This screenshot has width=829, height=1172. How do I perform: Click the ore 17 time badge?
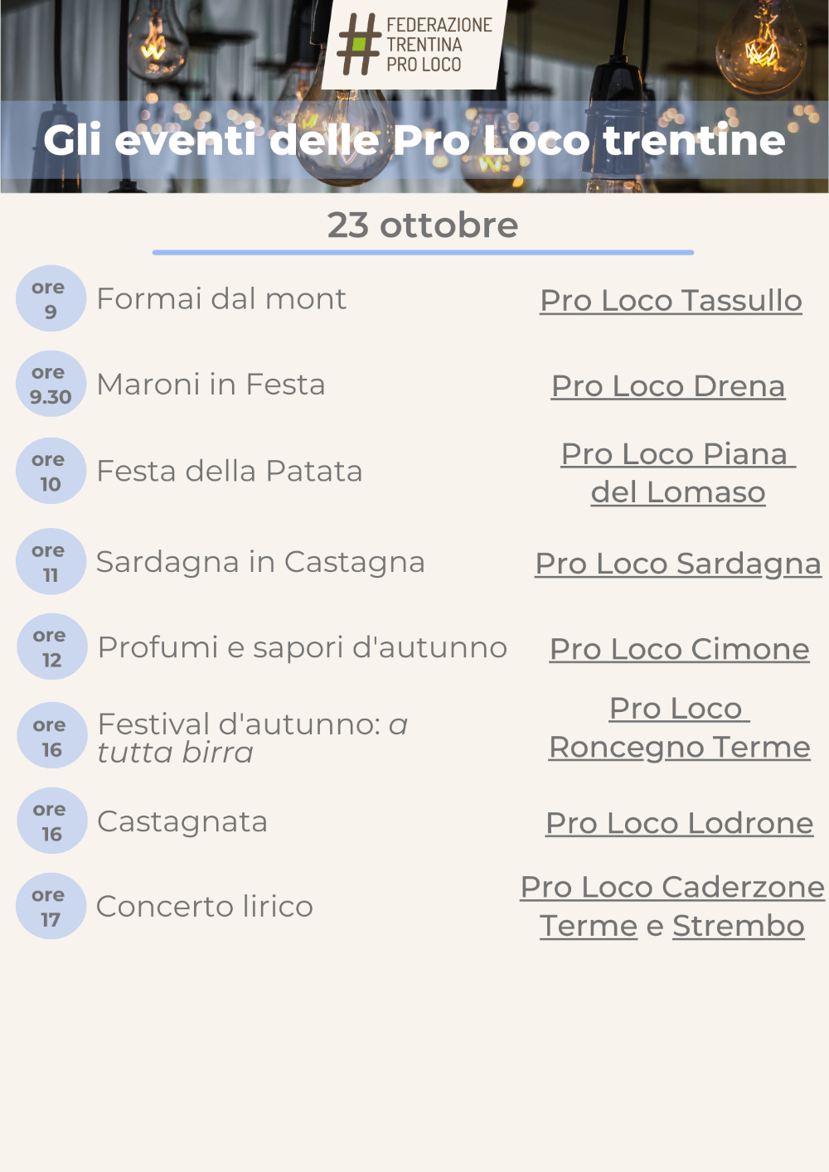click(x=51, y=906)
